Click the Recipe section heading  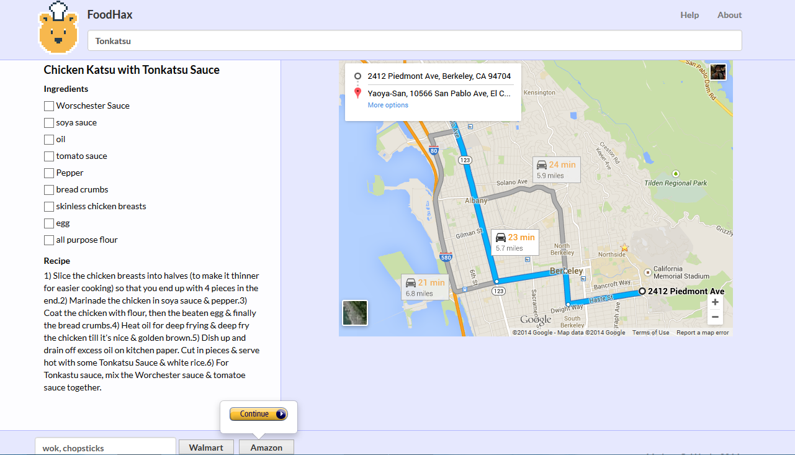click(57, 261)
